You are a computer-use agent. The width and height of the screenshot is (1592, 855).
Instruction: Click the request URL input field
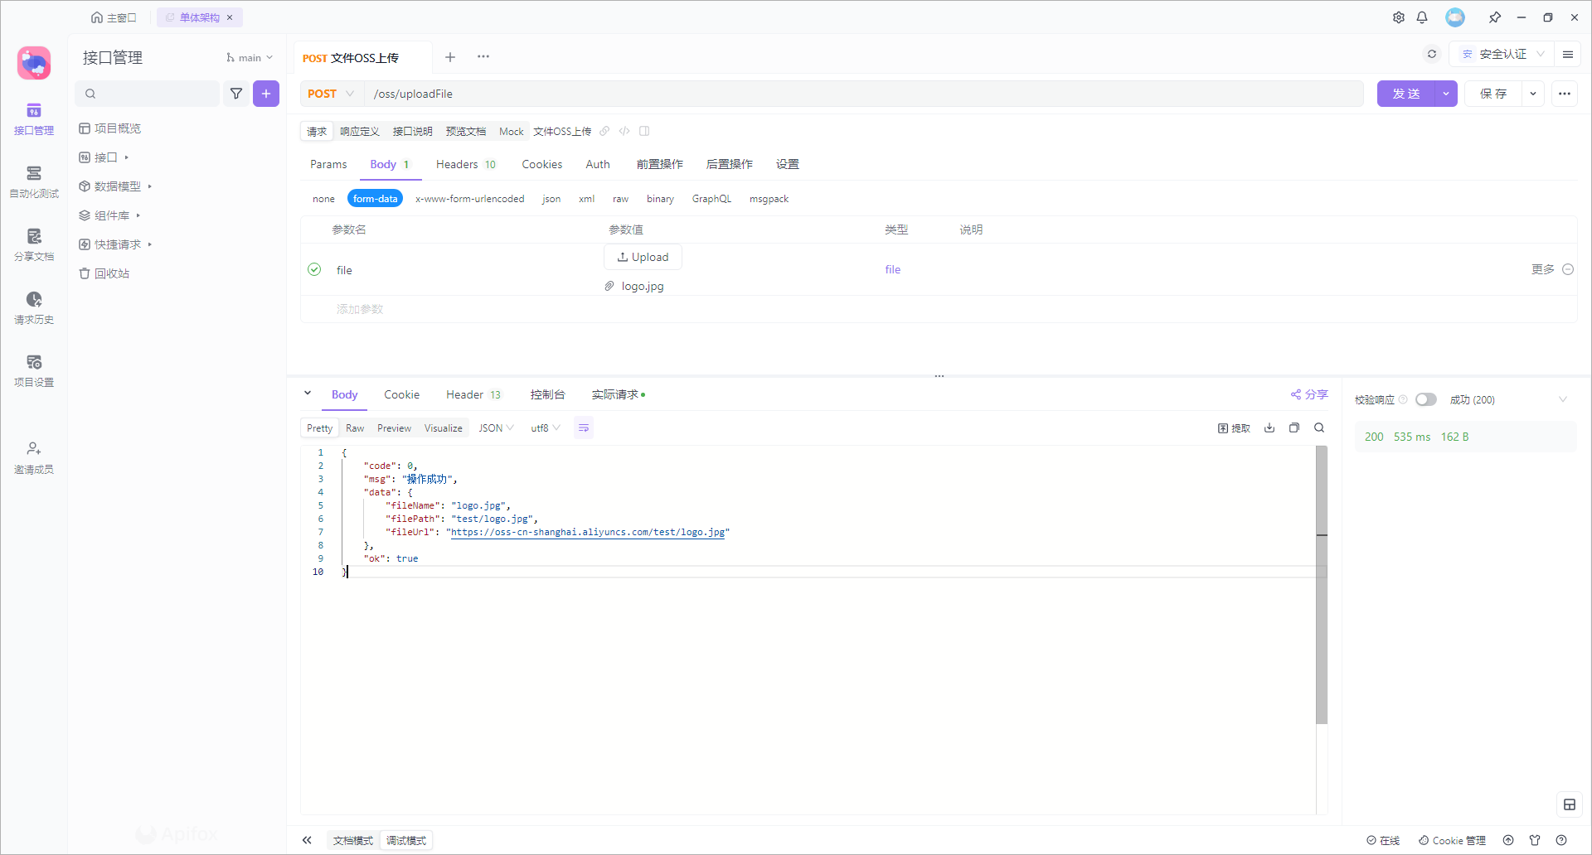coord(862,94)
